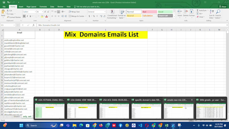Viewport: 229px width, 129px height.
Task: Apply the Neutral cell style
Action: coord(134,15)
